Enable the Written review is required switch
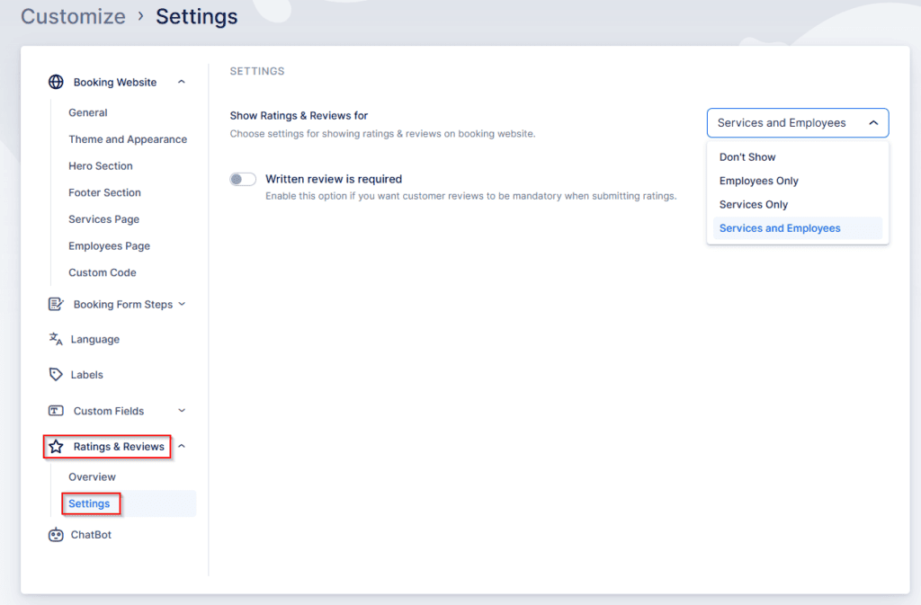The image size is (921, 605). [x=243, y=179]
